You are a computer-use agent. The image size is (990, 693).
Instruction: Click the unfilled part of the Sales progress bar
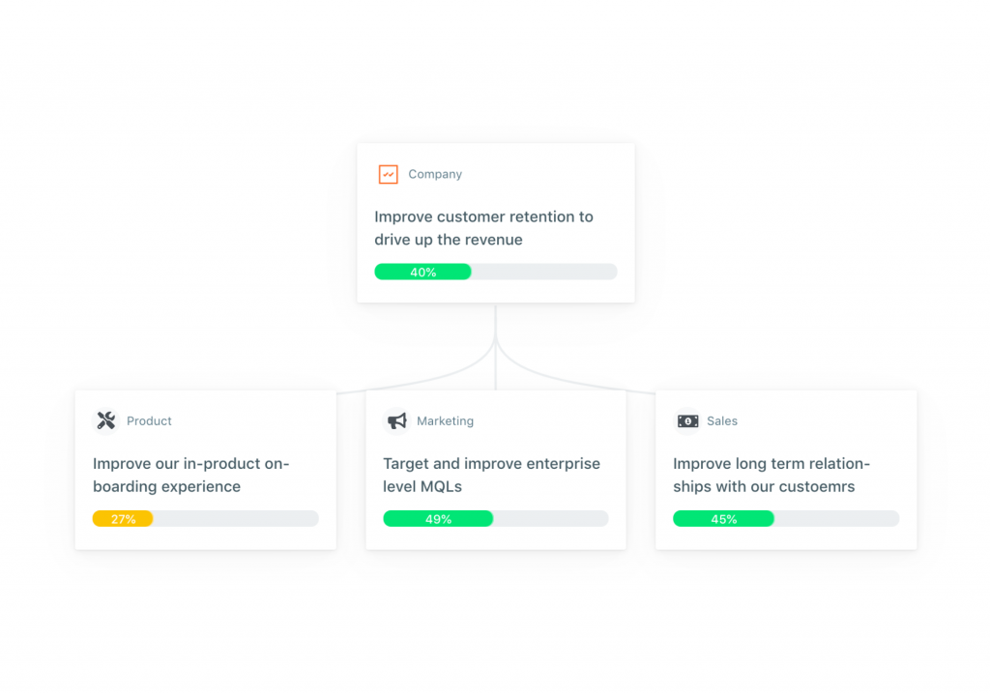click(x=836, y=519)
